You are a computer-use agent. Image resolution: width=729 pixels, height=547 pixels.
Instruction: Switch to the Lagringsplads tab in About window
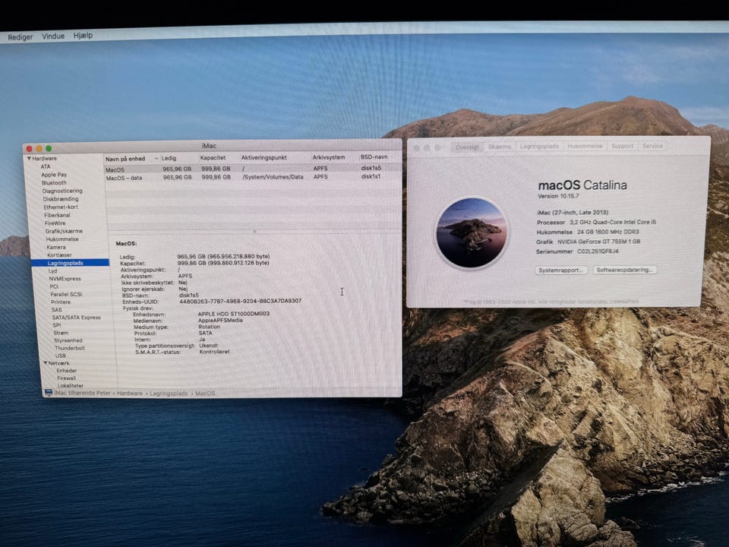point(539,146)
